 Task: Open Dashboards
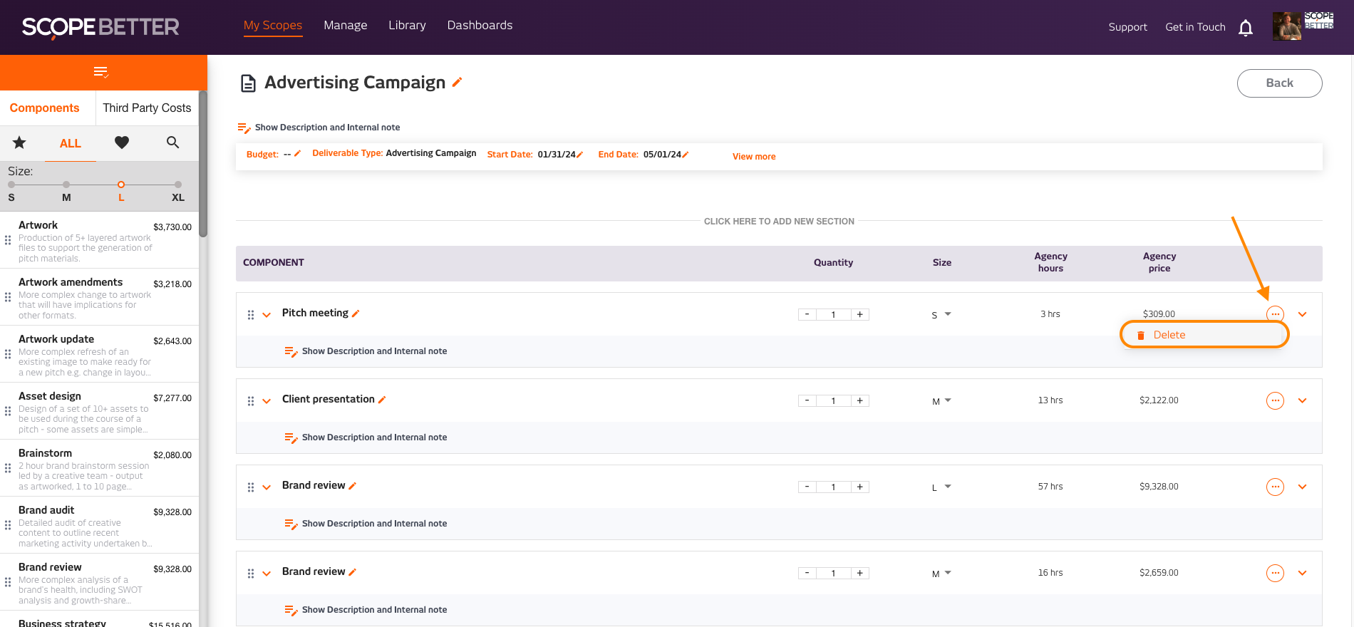pyautogui.click(x=480, y=26)
